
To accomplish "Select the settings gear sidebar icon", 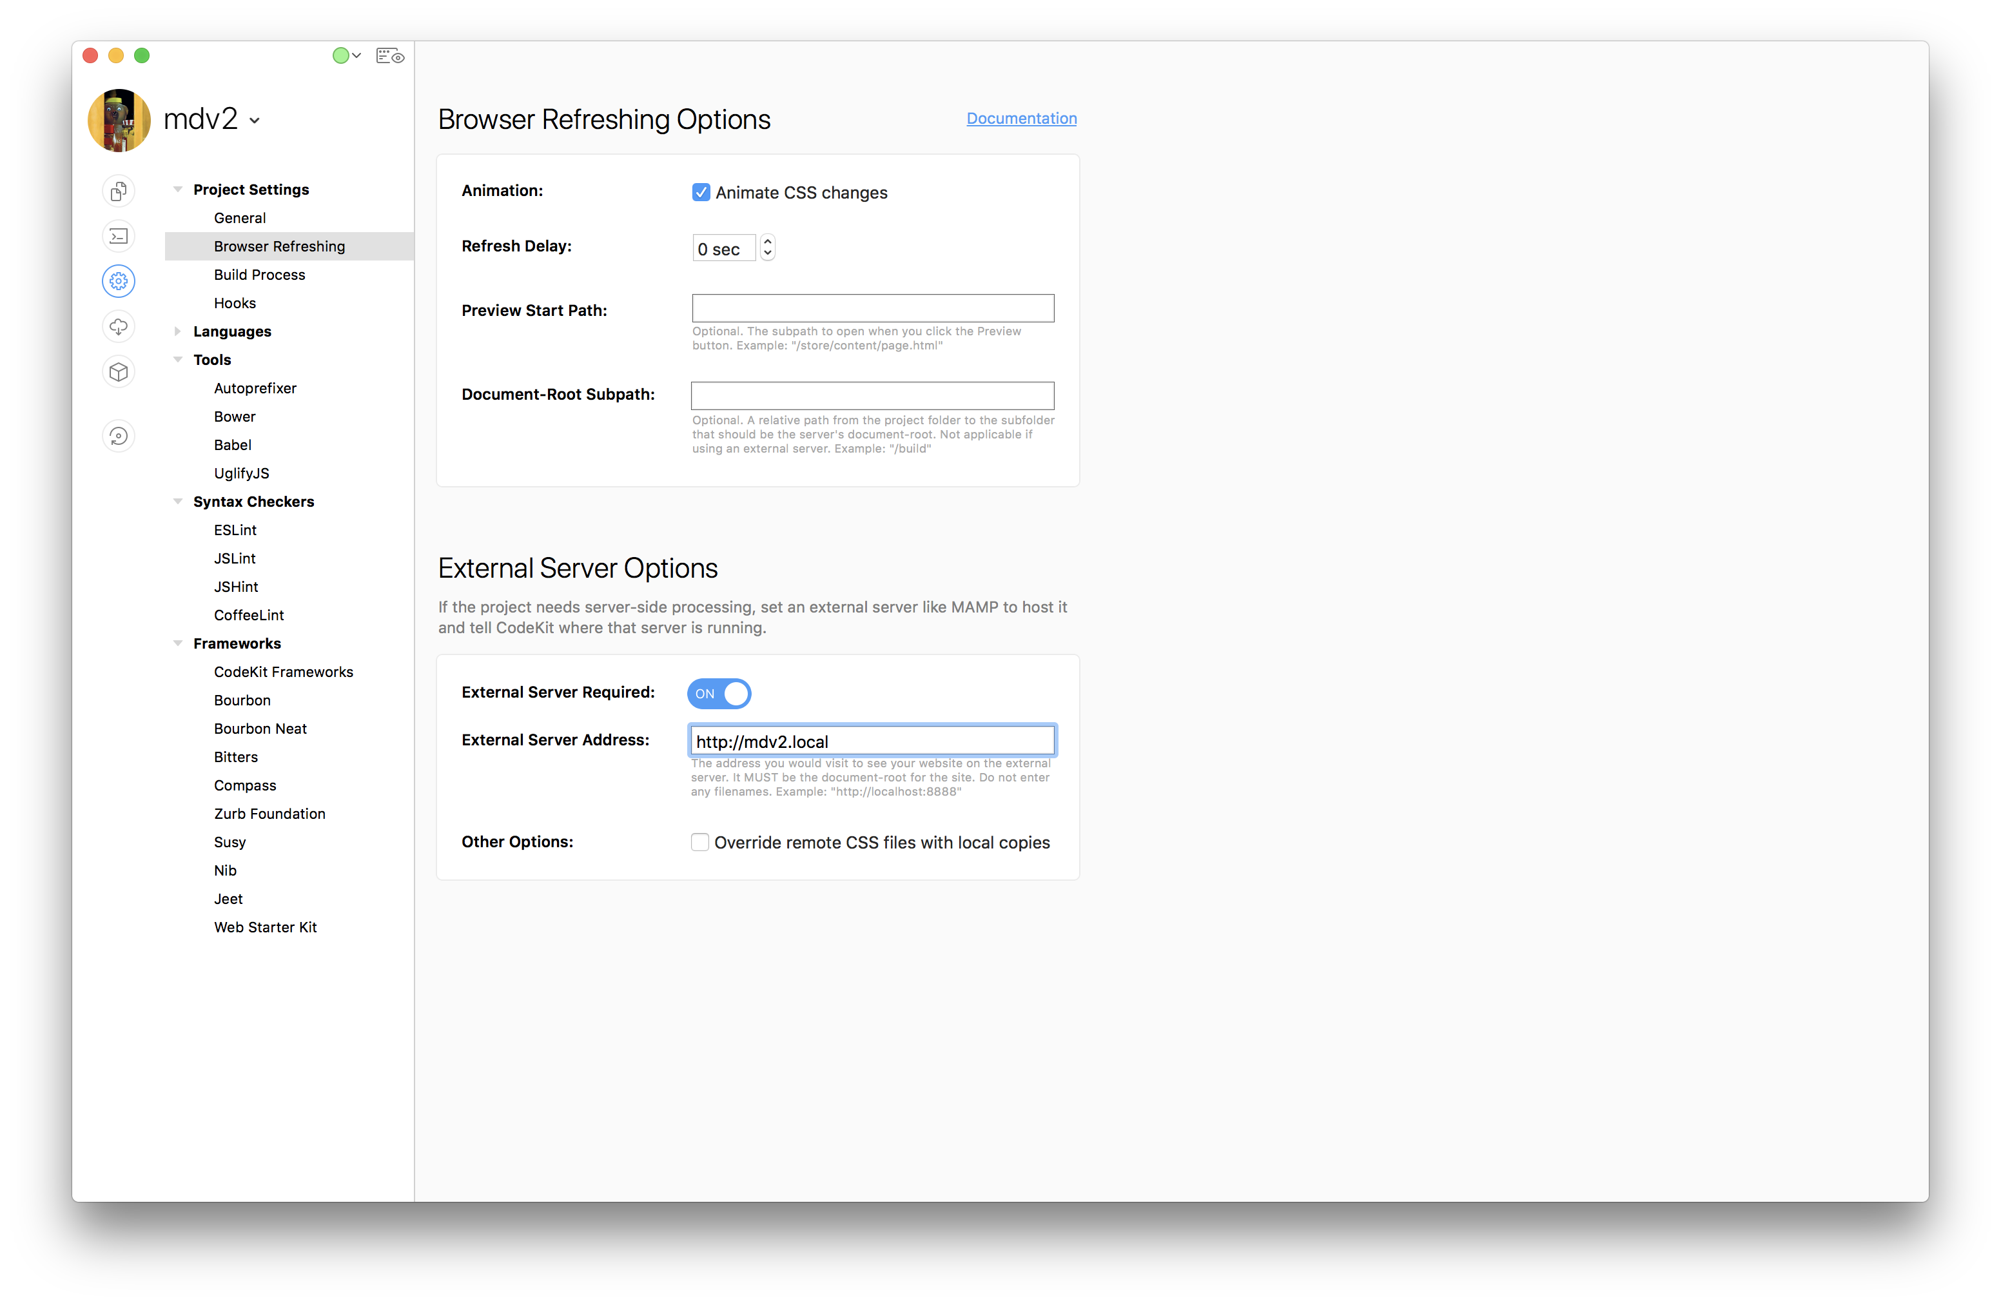I will point(119,282).
